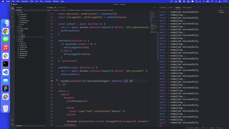229x129 pixels.
Task: Open the Source Control view
Action: (12, 17)
